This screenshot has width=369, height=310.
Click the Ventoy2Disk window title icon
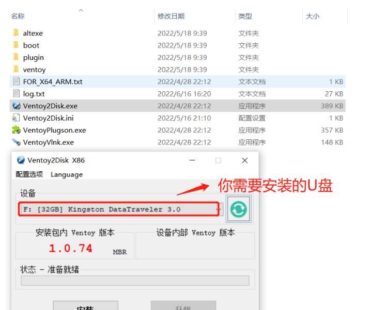point(21,160)
